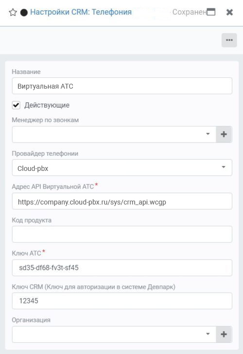Click inside the Организация combo box field
The width and height of the screenshot is (243, 354).
pos(108,334)
